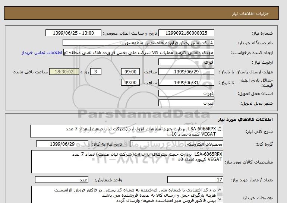Click the label تاریخ و ساعت اعلان عمومی
Image resolution: width=287 pixels, height=203 pixels.
(130, 33)
